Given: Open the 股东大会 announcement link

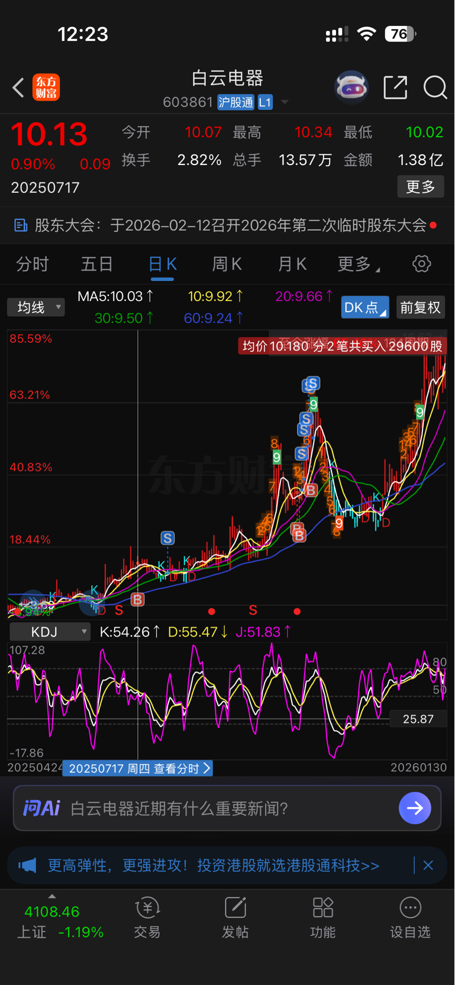Looking at the screenshot, I should point(230,225).
